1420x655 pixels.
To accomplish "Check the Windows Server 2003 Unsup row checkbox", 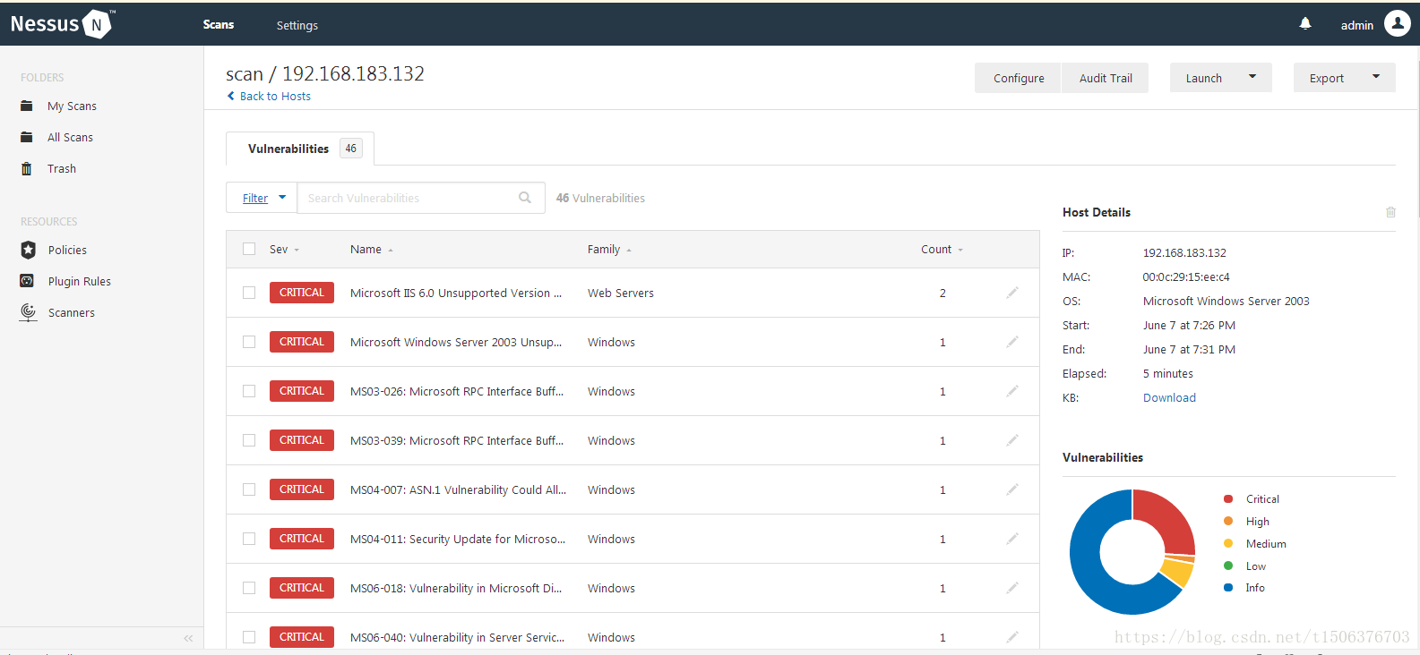I will [249, 342].
